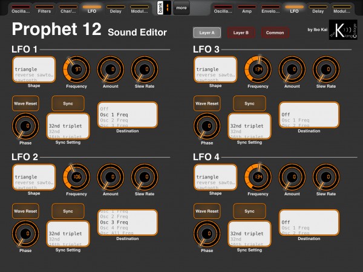
Task: Open the right-side Delay tab
Action: tap(318, 9)
